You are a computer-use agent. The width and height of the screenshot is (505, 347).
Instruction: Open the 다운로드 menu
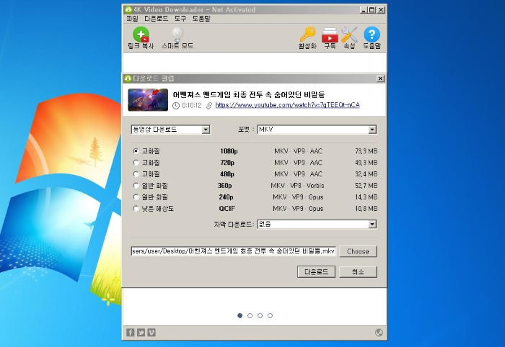coord(157,19)
